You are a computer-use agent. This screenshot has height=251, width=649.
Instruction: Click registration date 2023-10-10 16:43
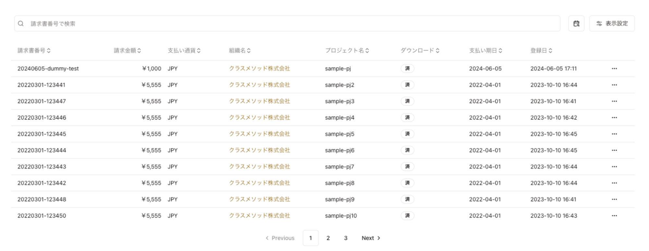tap(554, 216)
